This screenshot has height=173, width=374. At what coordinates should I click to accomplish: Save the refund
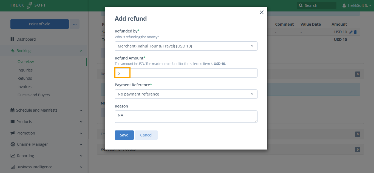point(124,135)
